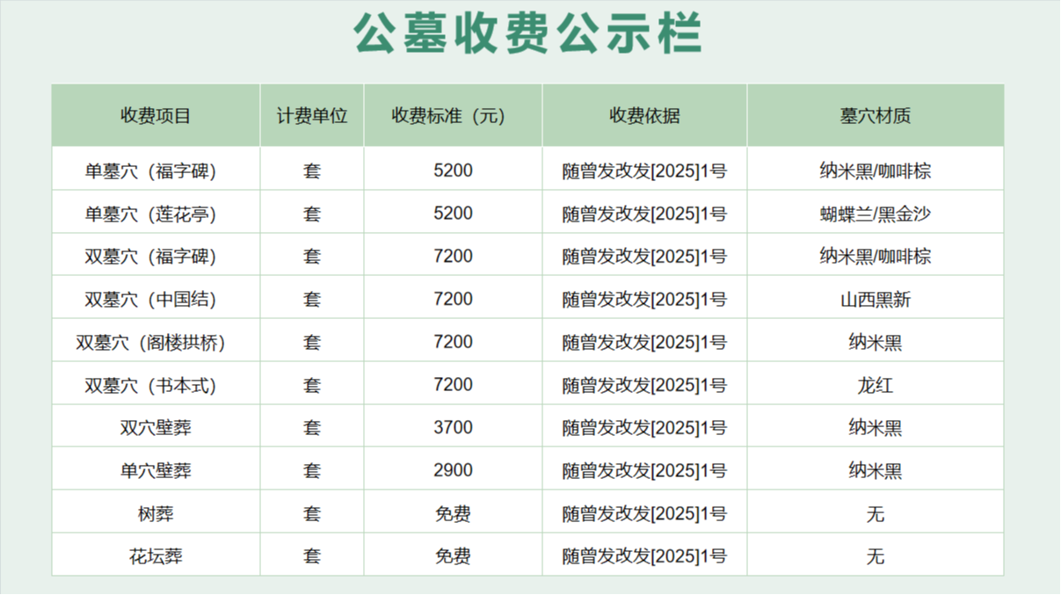
Task: Select 5200 in the 单墓穴（福字碑） row
Action: click(454, 169)
